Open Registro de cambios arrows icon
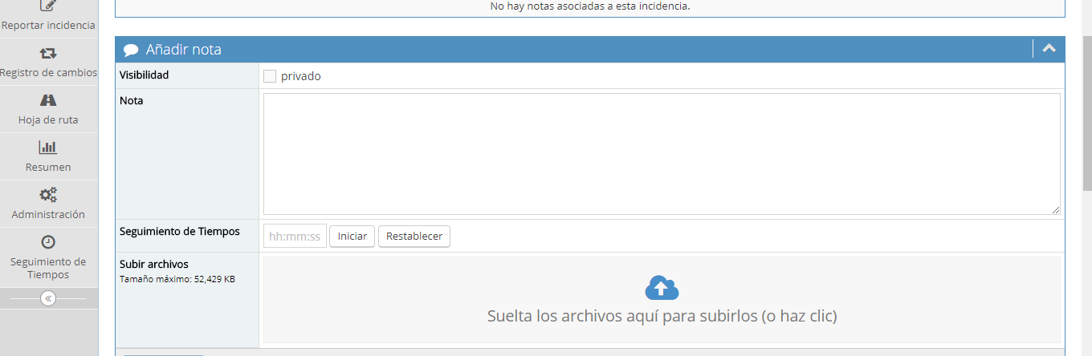1092x356 pixels. 48,53
